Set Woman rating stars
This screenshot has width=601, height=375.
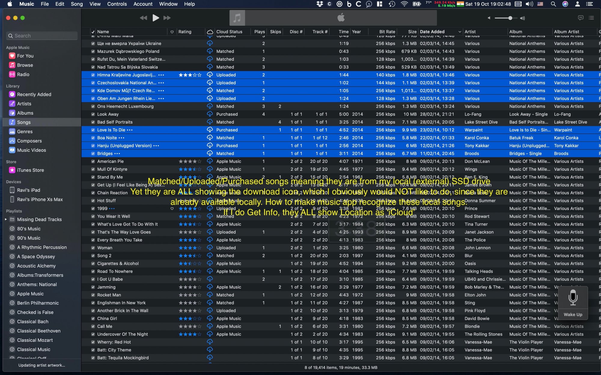[190, 248]
